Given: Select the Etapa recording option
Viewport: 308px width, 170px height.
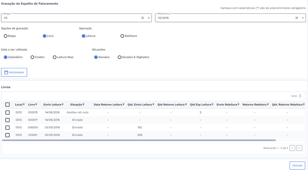Looking at the screenshot, I should point(6,36).
